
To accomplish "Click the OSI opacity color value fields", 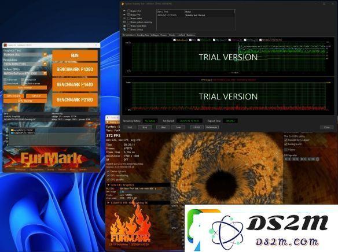I will pos(300,159).
